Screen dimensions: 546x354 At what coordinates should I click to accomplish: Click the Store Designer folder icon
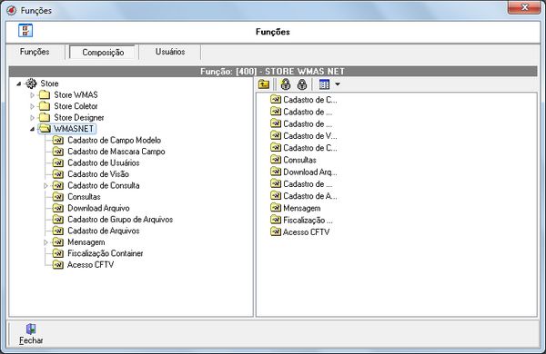45,117
